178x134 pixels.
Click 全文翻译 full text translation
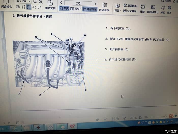130,11
